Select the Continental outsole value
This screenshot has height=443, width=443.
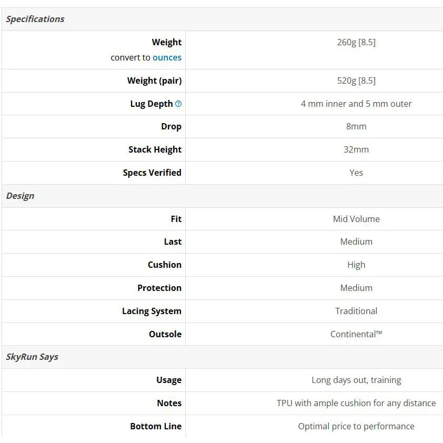(x=356, y=334)
